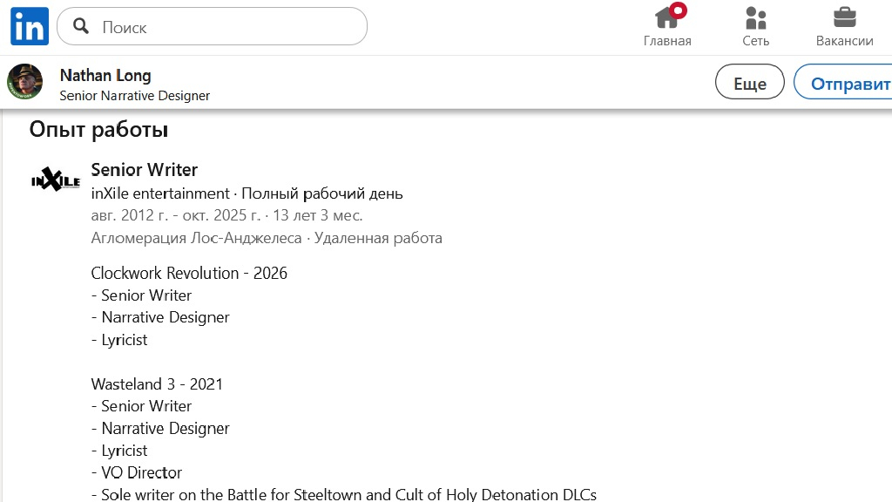
Task: Click the red notification badge on Главная
Action: [678, 10]
